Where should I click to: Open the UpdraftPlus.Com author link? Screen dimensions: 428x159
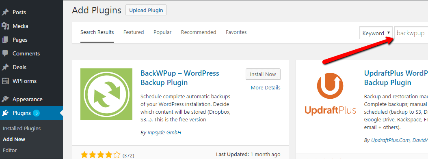pyautogui.click(x=391, y=140)
